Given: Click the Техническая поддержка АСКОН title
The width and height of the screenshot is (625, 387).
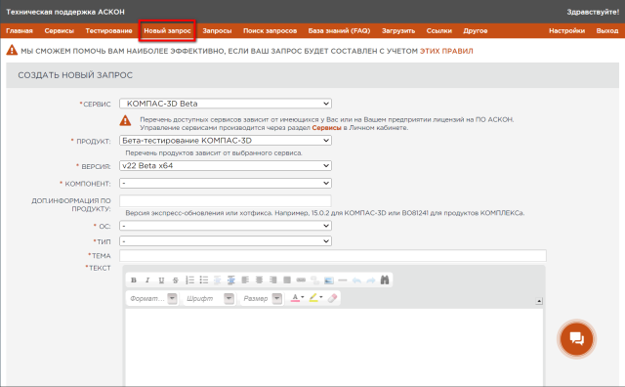Looking at the screenshot, I should coord(65,12).
